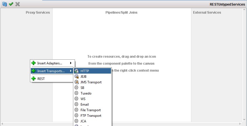The width and height of the screenshot is (247, 126).
Task: Click the green plus icon beside Insert Adapters
Action: tap(34, 63)
